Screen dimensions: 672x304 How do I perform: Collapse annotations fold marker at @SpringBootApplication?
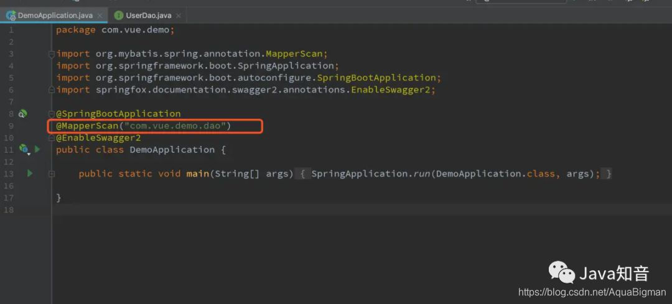click(x=52, y=114)
